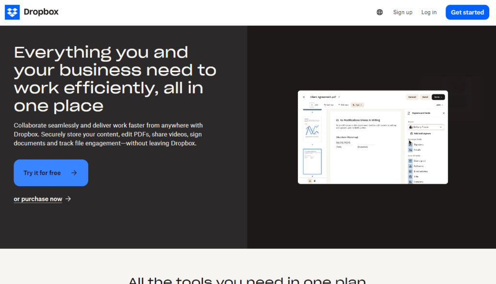Select the Add text tool in PDF editor
Image resolution: width=496 pixels, height=284 pixels.
(329, 105)
